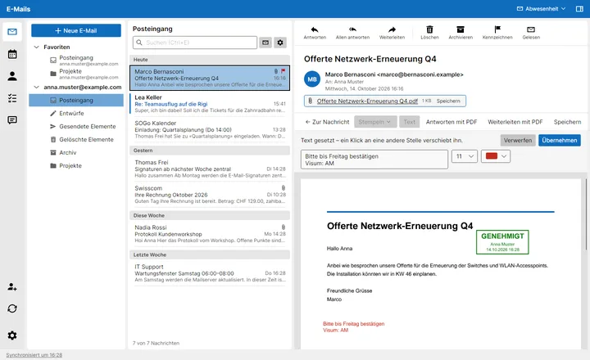The height and width of the screenshot is (360, 590).
Task: Click the attachment paperclip icon
Action: click(x=310, y=101)
